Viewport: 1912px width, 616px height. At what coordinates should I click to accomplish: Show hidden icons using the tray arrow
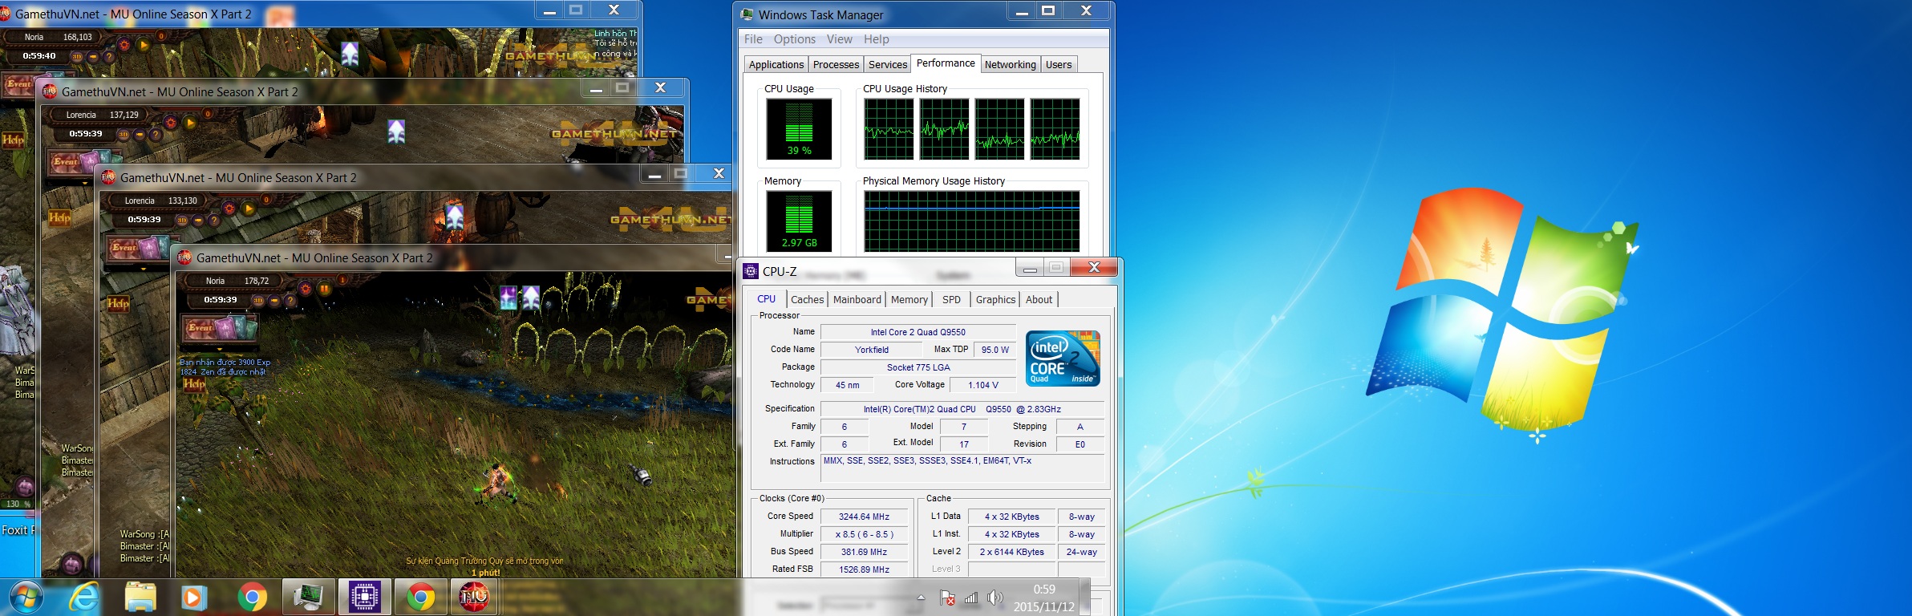(x=921, y=598)
